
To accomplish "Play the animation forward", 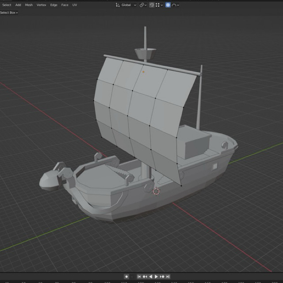I will [x=156, y=276].
